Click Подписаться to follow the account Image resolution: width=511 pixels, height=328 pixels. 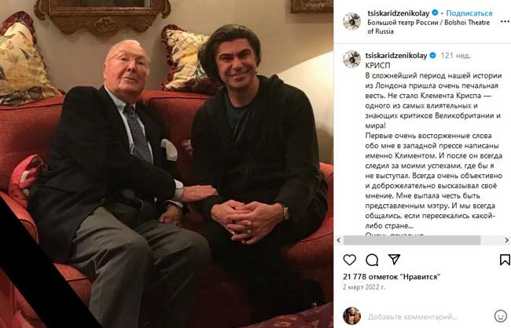(x=469, y=13)
